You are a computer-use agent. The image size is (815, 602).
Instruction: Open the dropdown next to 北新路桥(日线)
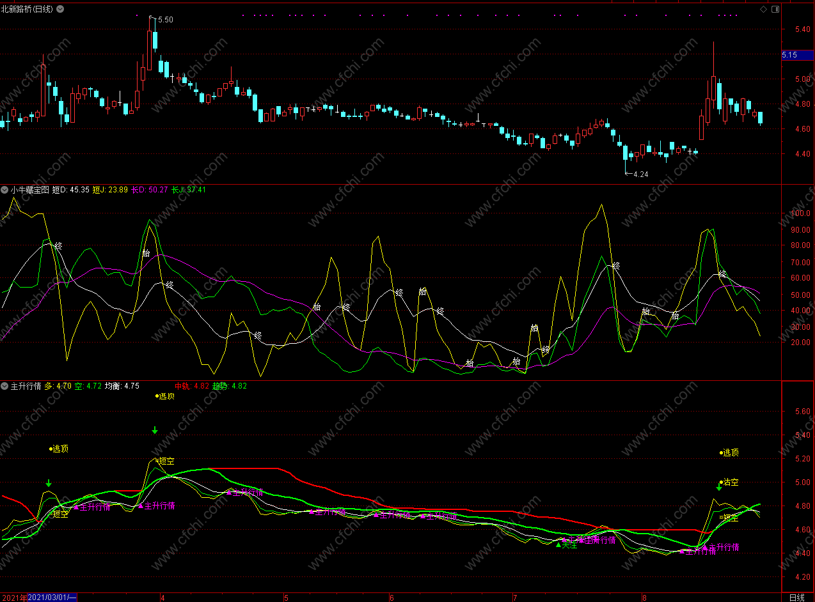point(60,9)
